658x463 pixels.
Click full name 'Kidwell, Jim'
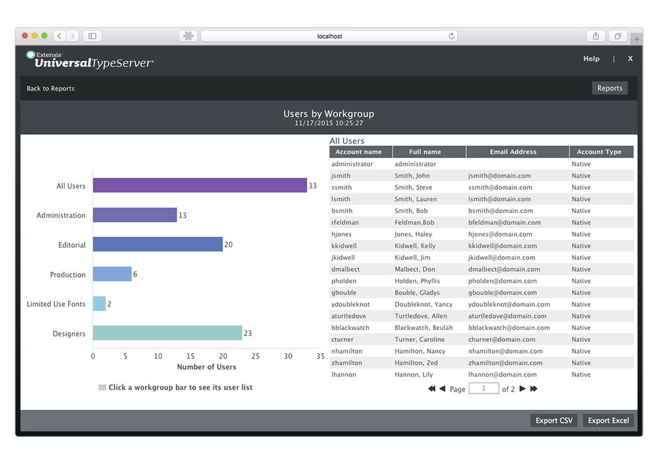[x=412, y=258]
